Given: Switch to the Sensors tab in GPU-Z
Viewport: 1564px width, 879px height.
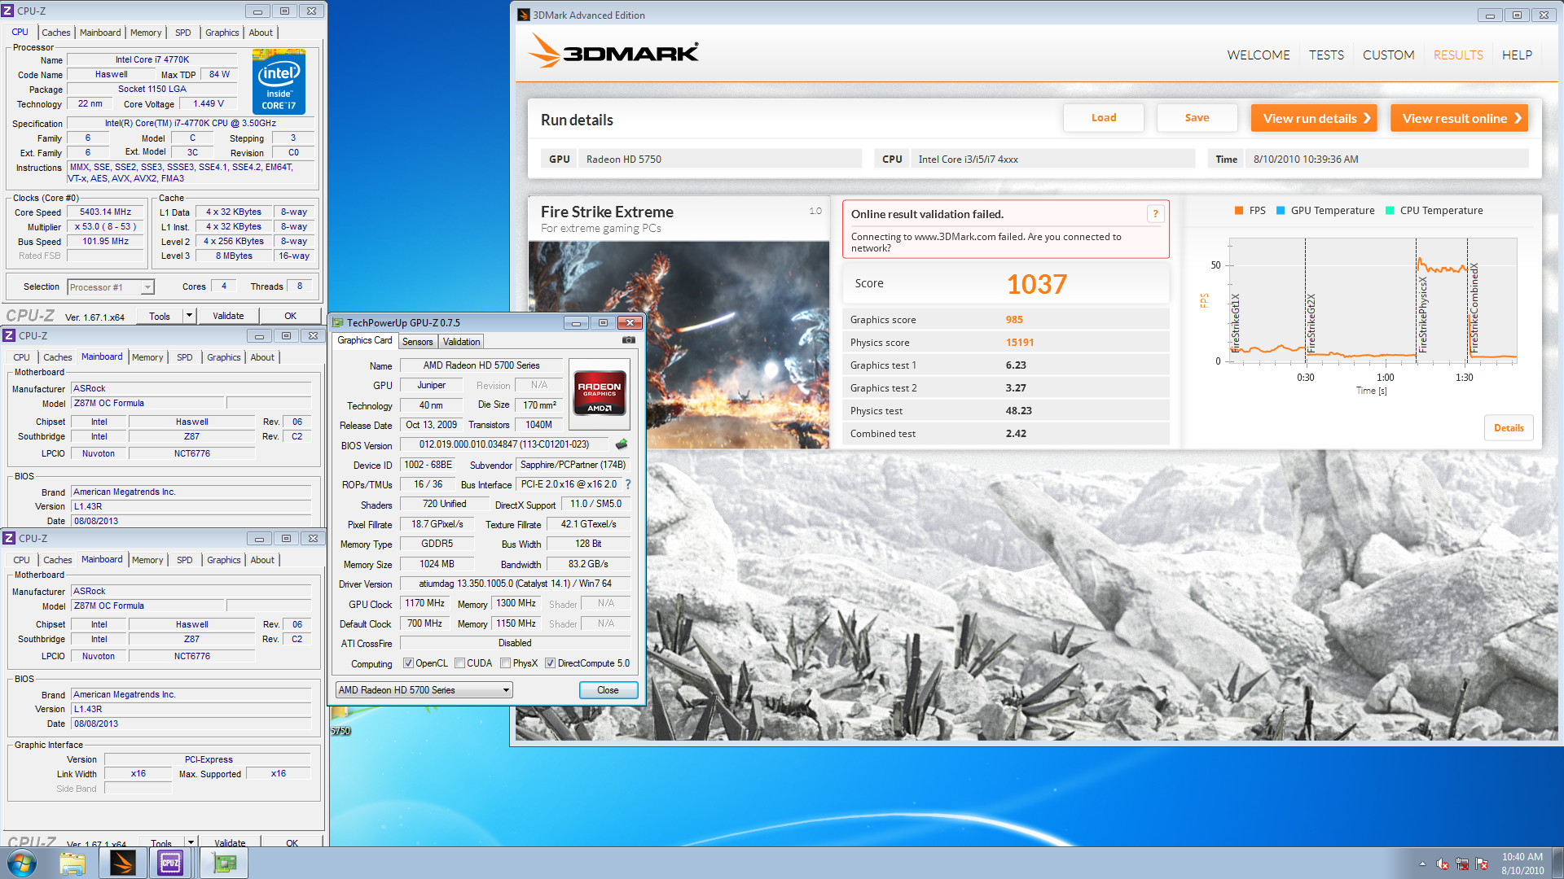Looking at the screenshot, I should tap(418, 342).
